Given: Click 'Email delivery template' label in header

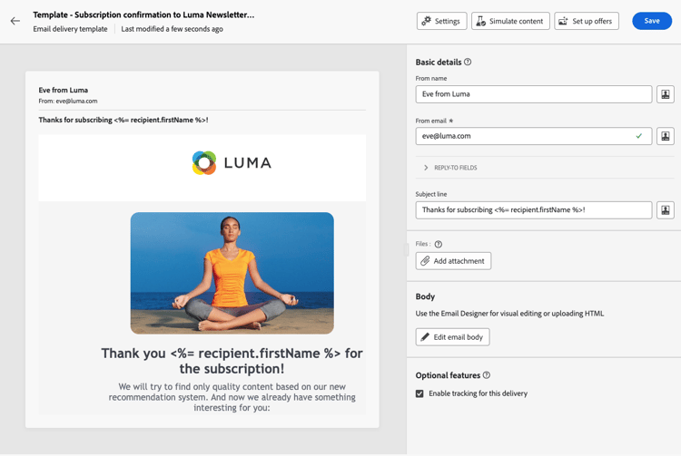Looking at the screenshot, I should coord(70,29).
